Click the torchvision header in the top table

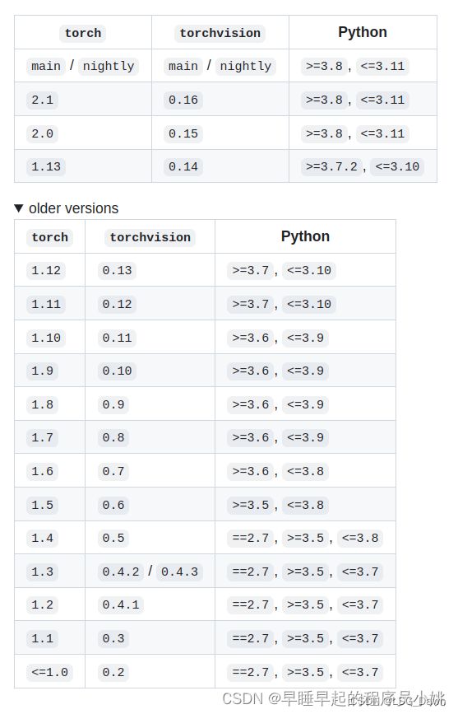click(x=220, y=33)
